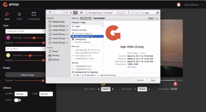Increase End time with right arrow
The image size is (206, 112).
point(149,89)
